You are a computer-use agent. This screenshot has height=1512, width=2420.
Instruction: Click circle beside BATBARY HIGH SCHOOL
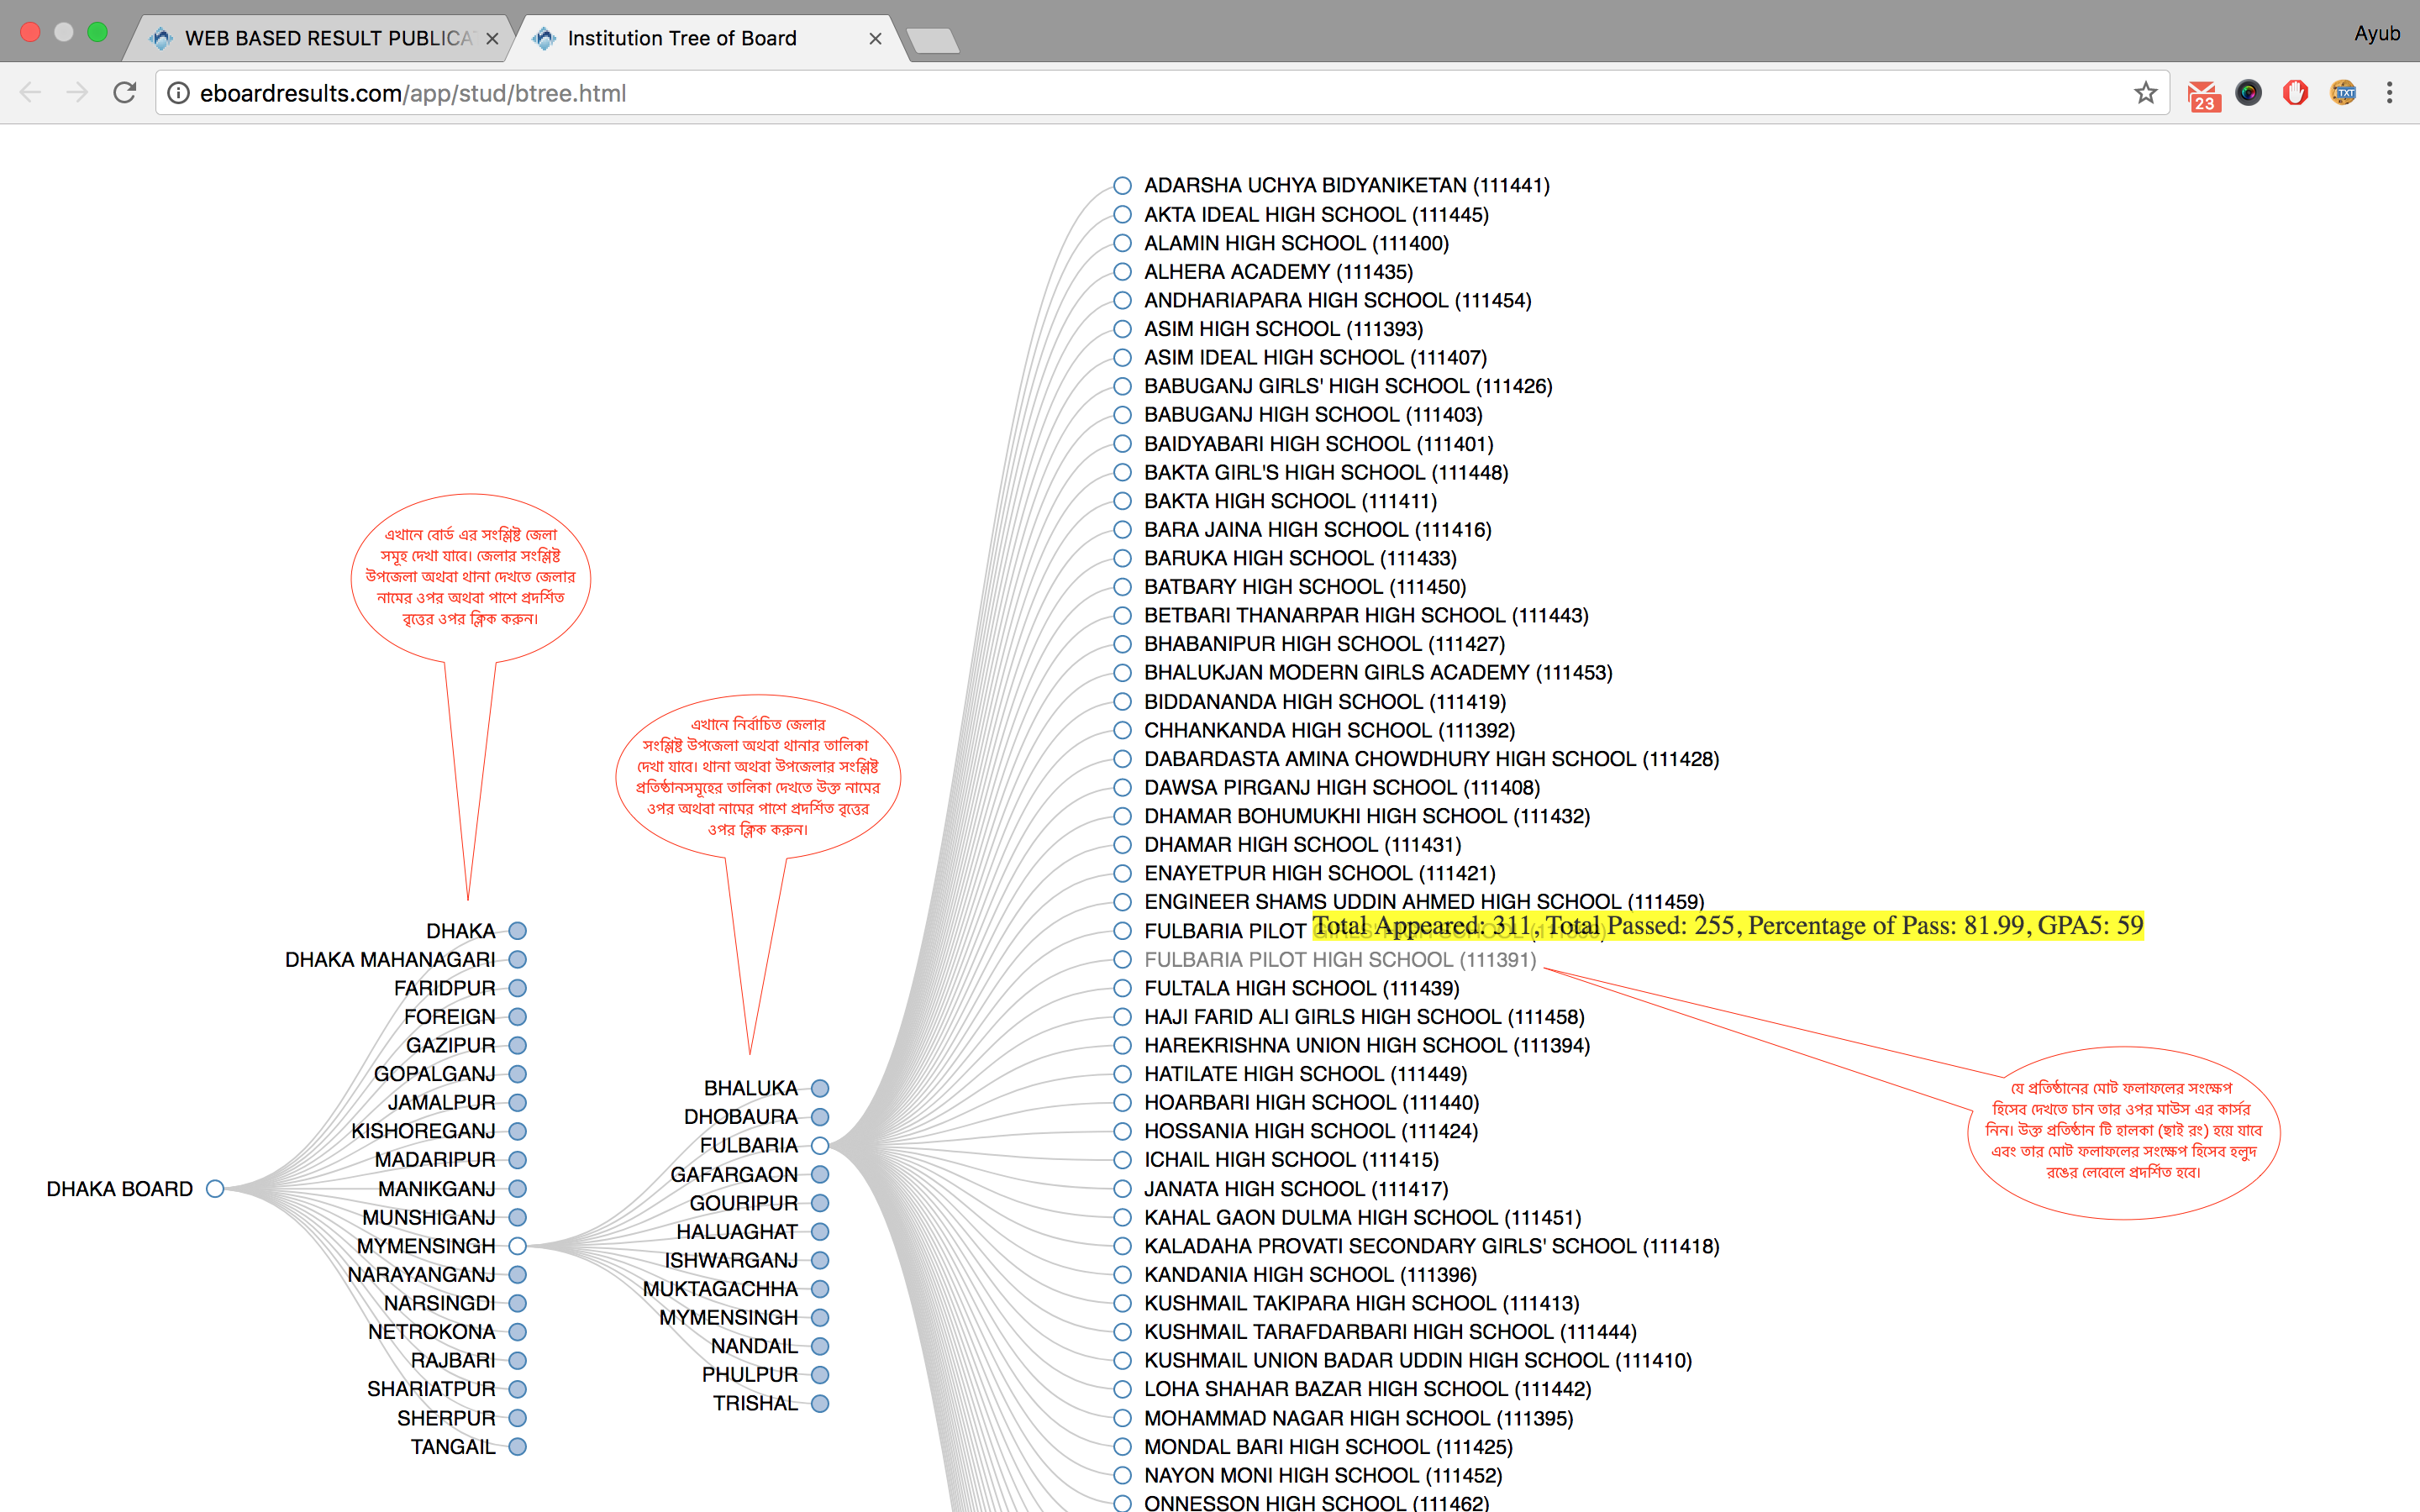point(1122,587)
